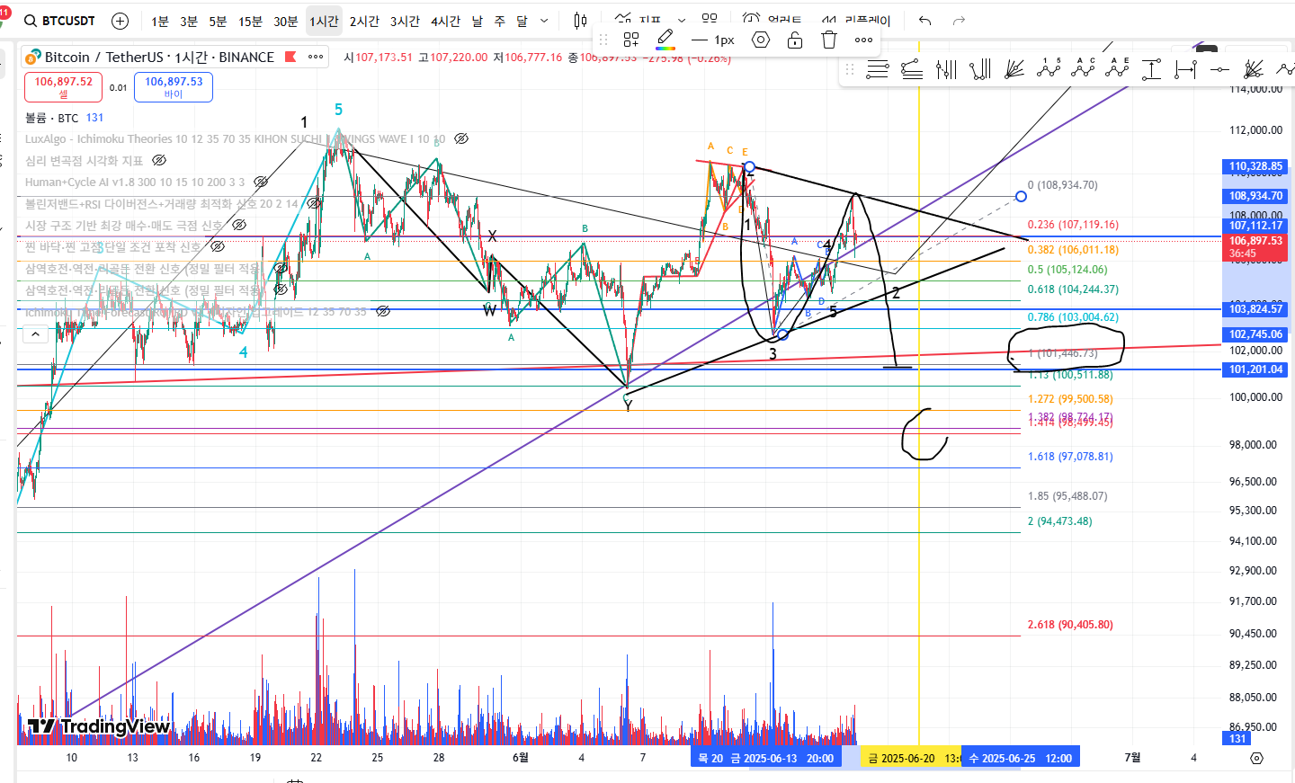Select the Elliott impulse wave 1-5 tool
Screen dimensions: 1295x783
pyautogui.click(x=1049, y=69)
